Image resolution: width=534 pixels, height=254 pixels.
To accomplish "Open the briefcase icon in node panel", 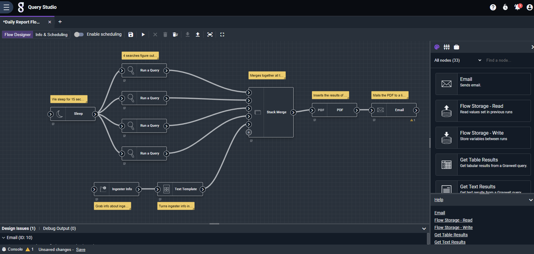I will tap(456, 47).
